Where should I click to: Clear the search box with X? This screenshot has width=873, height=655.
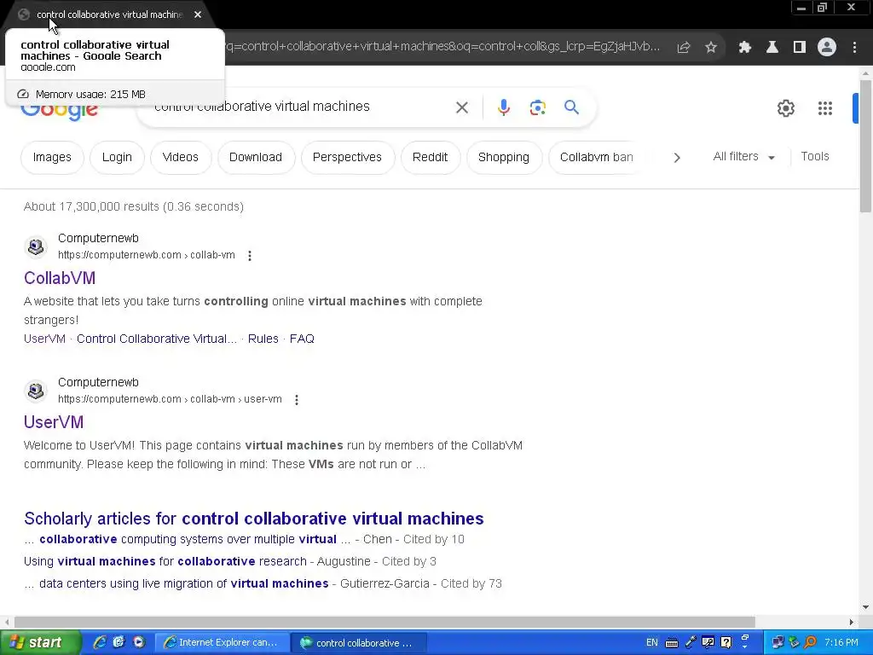[x=462, y=107]
